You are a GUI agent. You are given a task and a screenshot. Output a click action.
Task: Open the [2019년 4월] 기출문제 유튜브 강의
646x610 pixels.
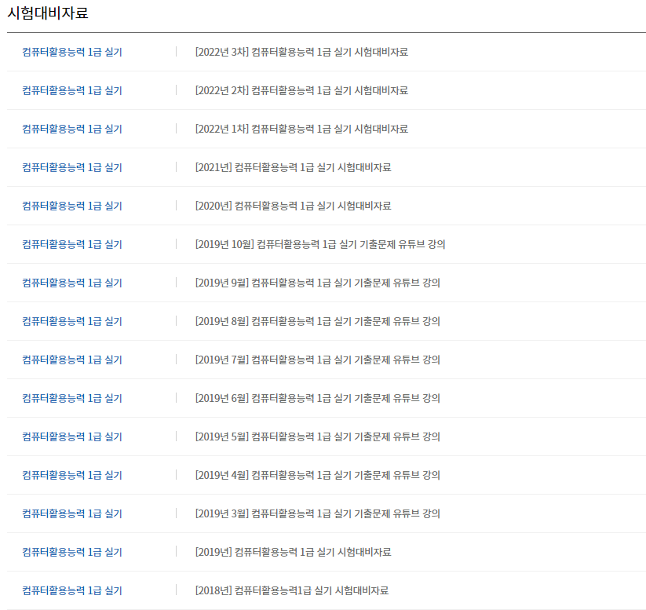tap(317, 476)
